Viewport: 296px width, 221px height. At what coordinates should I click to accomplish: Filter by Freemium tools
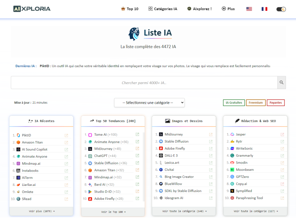(256, 103)
